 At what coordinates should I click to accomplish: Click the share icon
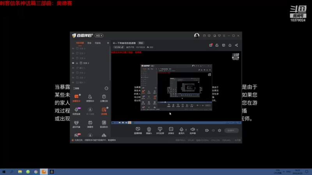pyautogui.click(x=236, y=45)
